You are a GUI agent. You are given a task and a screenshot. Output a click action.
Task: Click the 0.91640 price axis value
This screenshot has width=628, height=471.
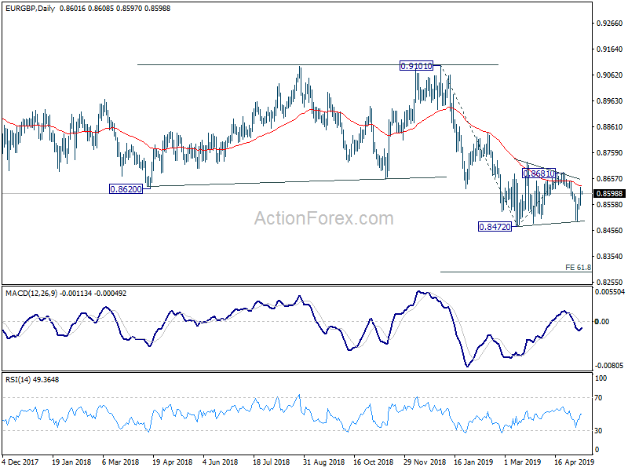[610, 49]
